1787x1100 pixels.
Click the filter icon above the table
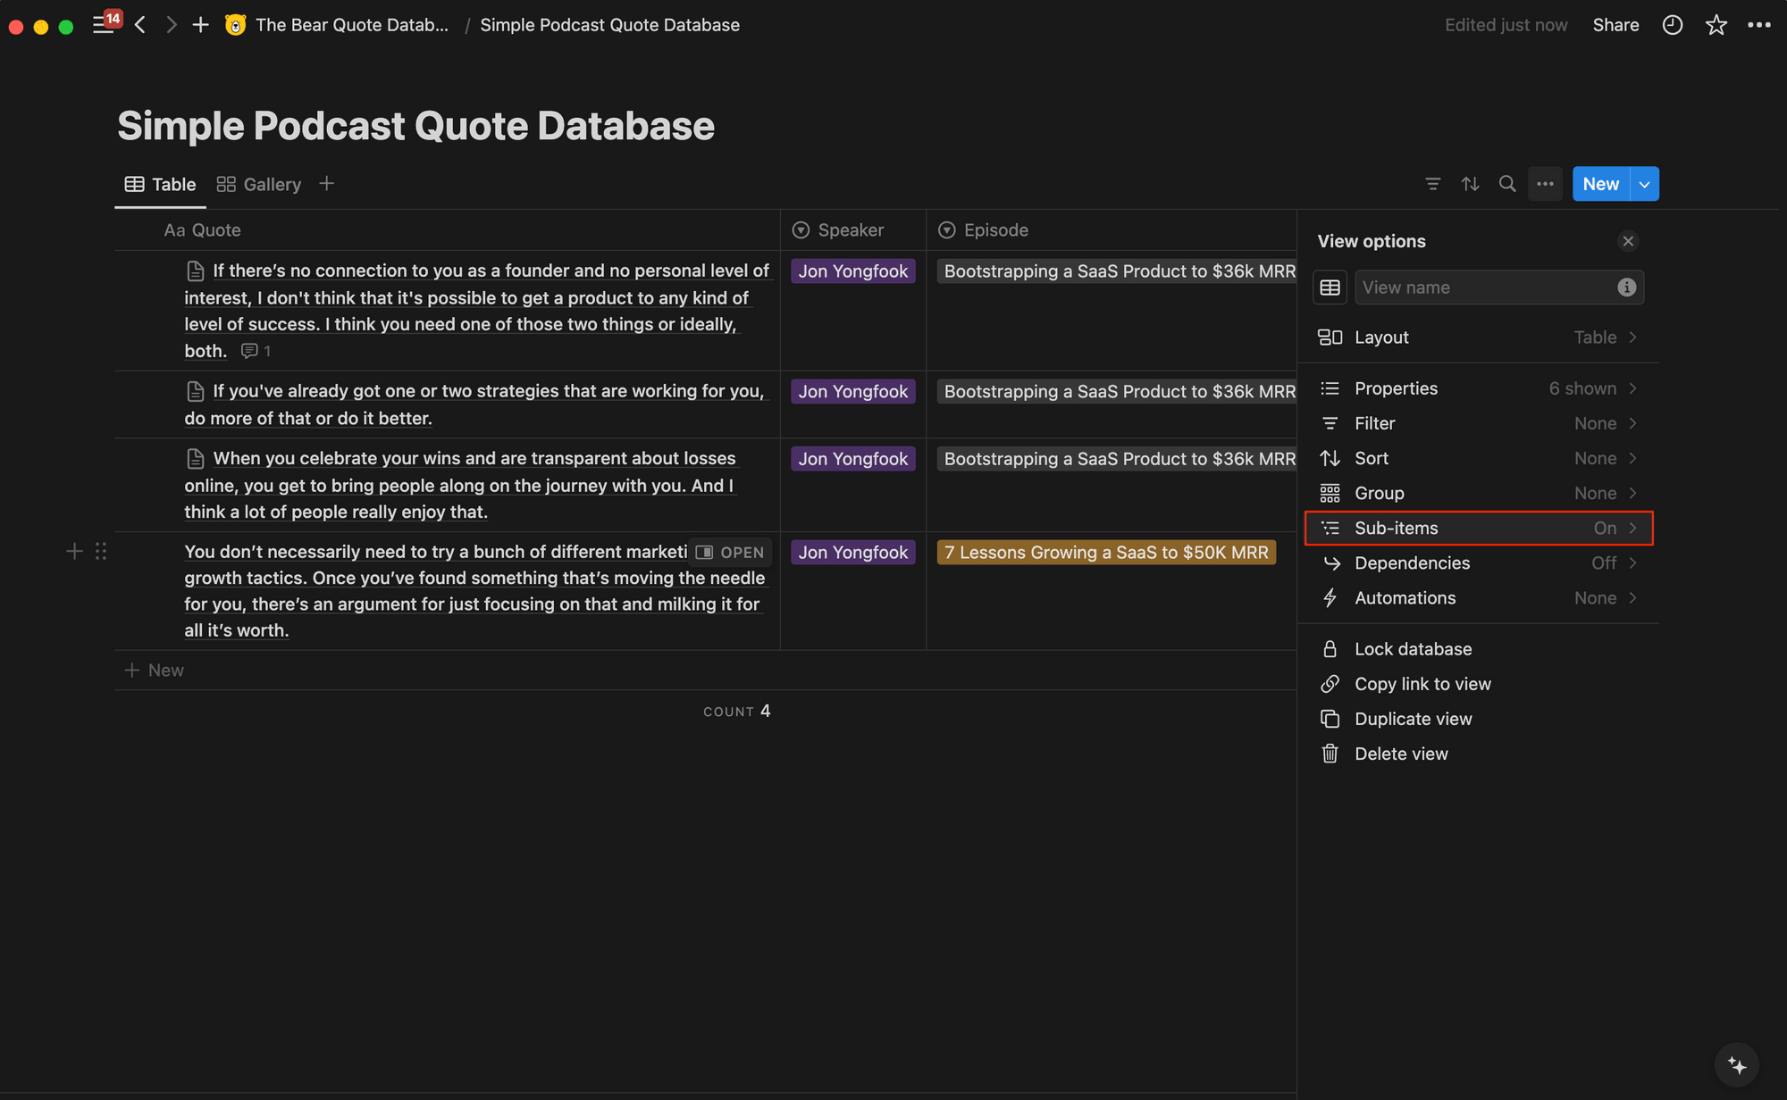click(1433, 184)
